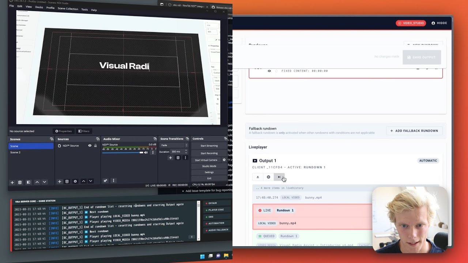Click ADD FALLBACK RUNDOWN button

click(x=414, y=131)
